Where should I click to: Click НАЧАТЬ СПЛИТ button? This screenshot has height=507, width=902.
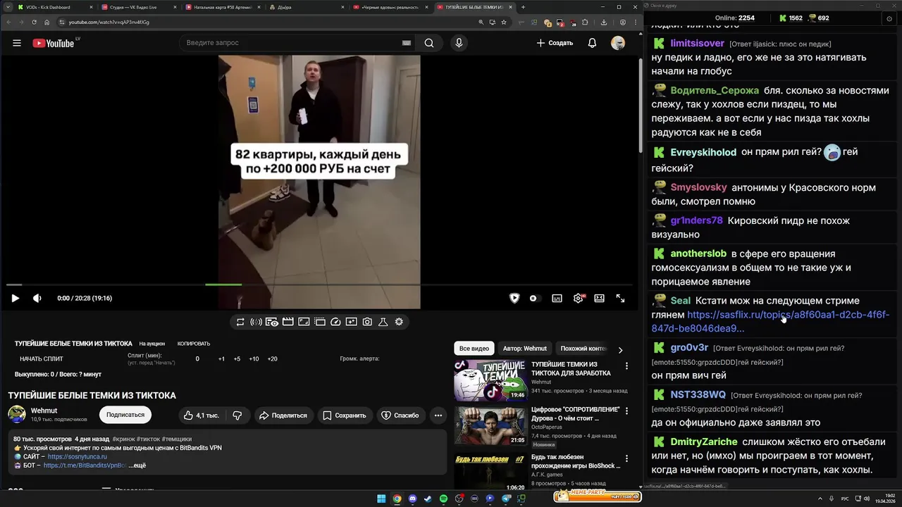[x=42, y=358]
